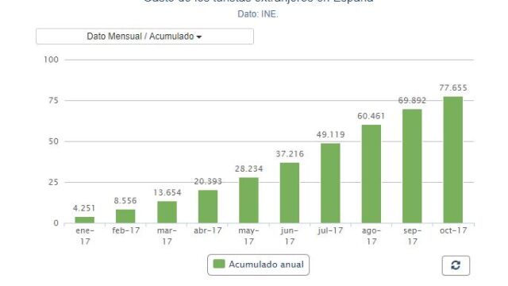Click the value label 69.892
The image size is (508, 286).
(412, 101)
